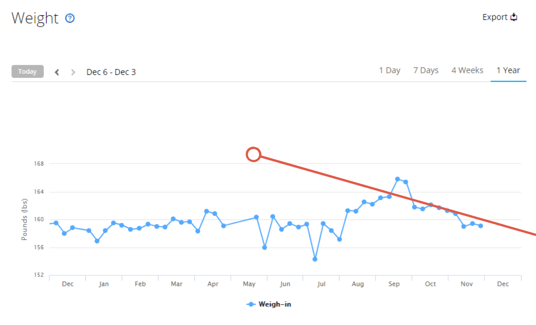Click the Export download icon

point(514,17)
